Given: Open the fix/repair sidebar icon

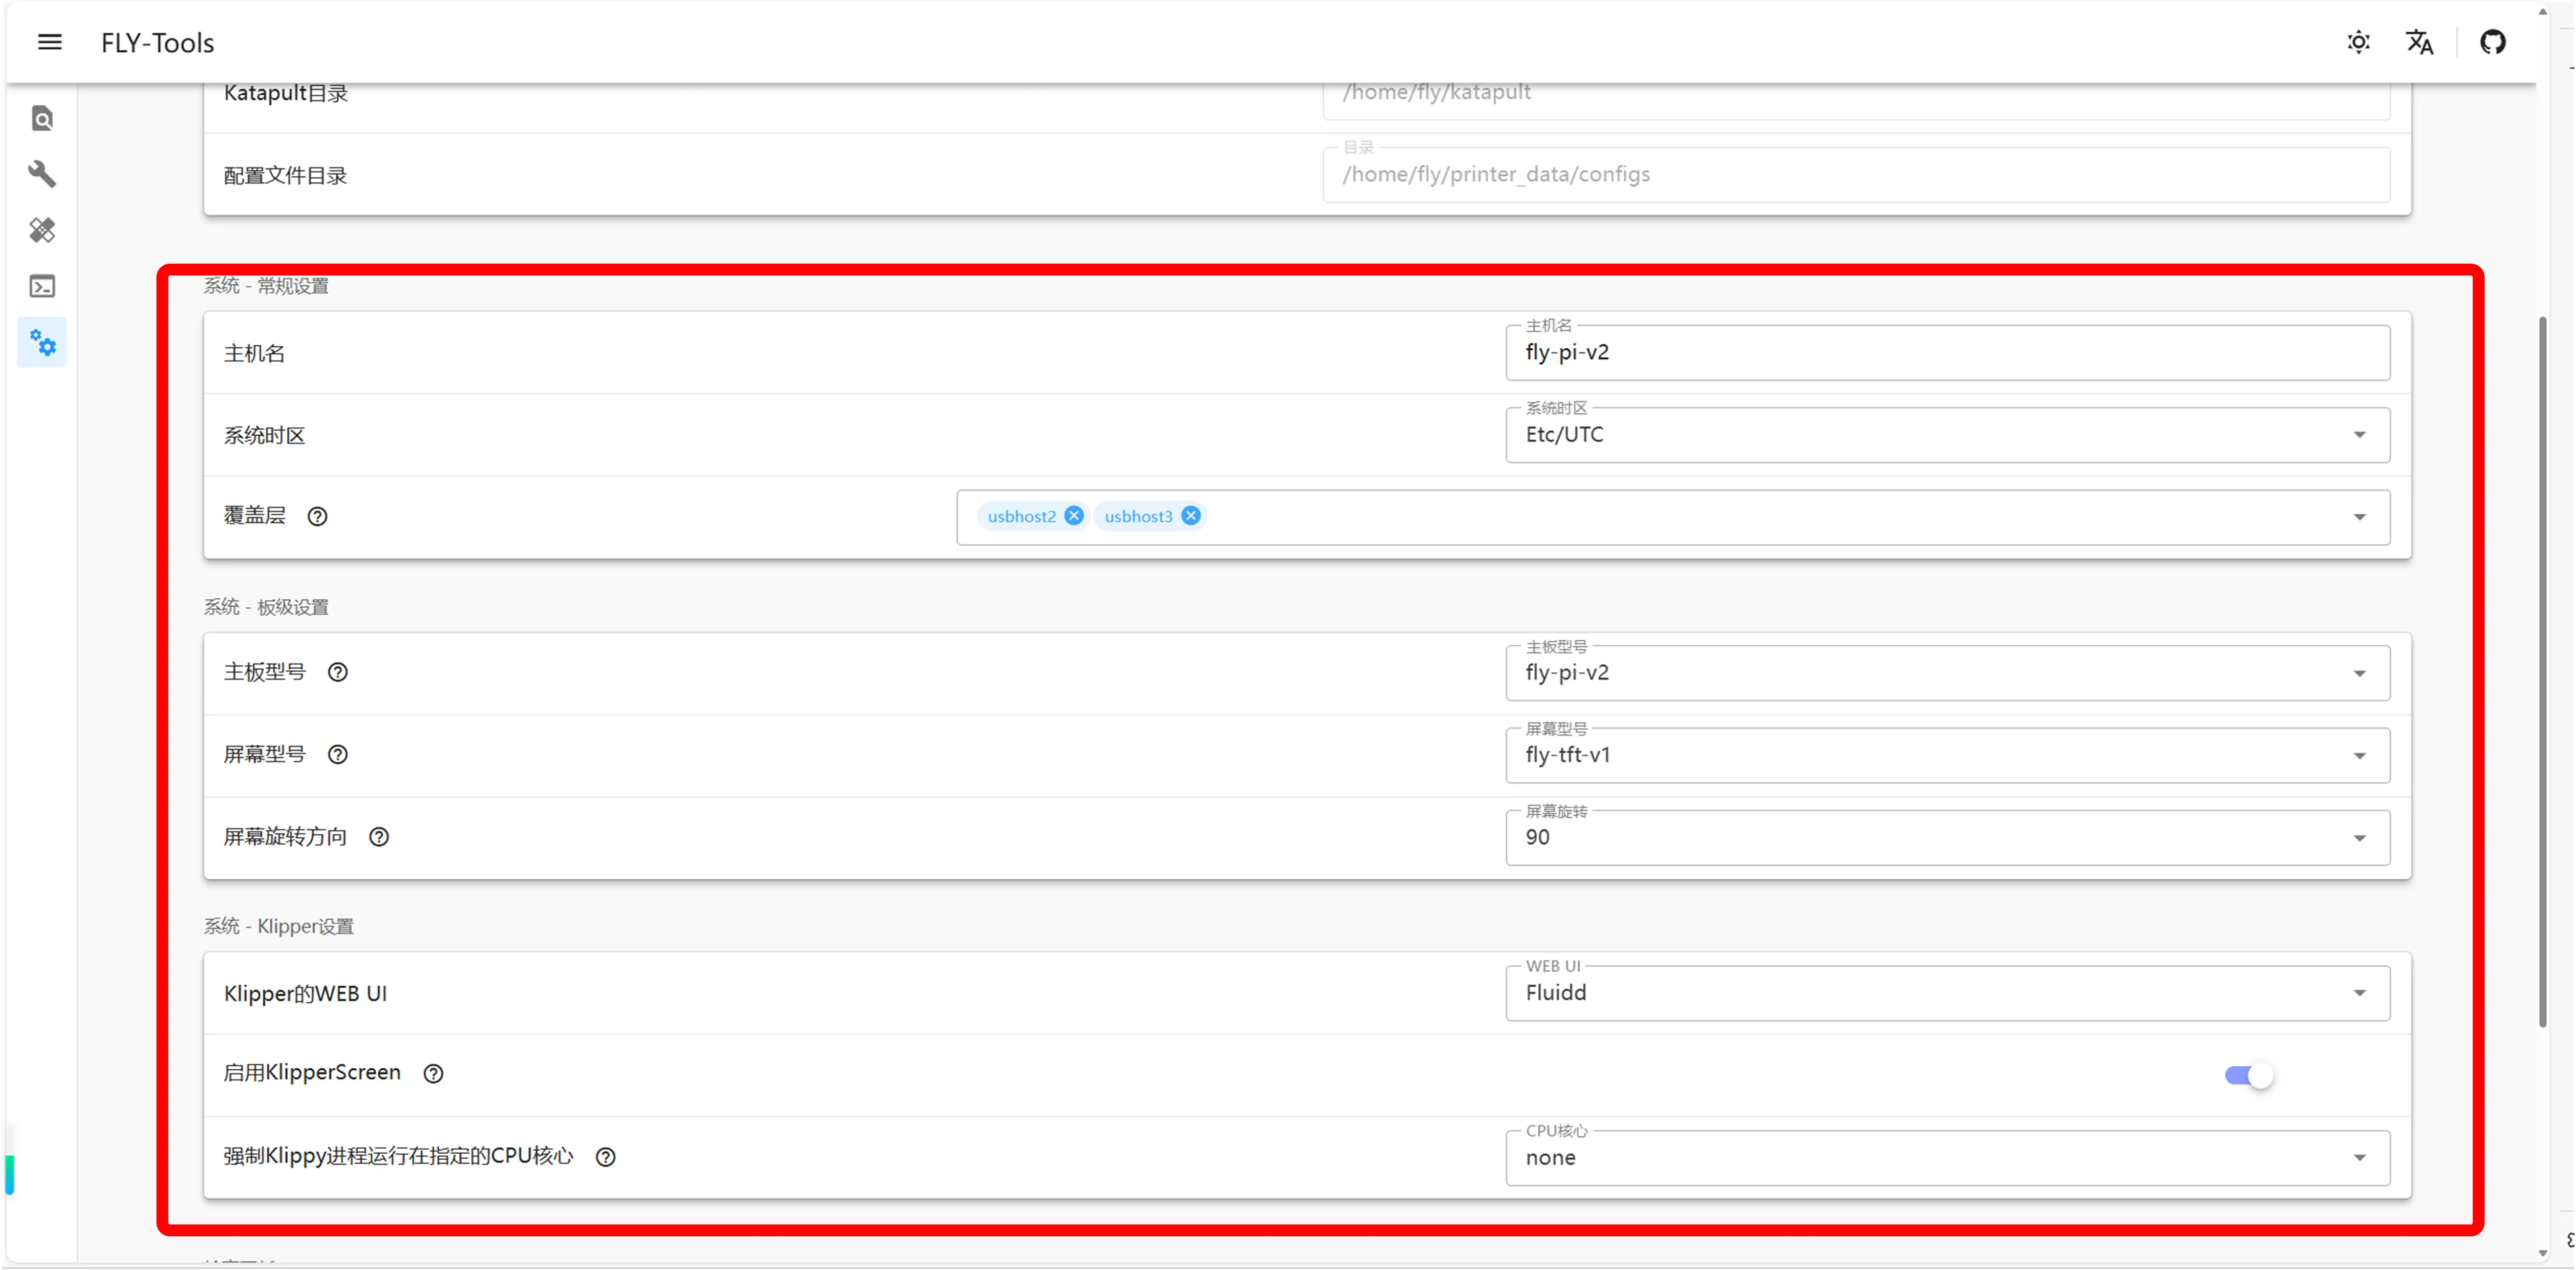Looking at the screenshot, I should click(42, 230).
